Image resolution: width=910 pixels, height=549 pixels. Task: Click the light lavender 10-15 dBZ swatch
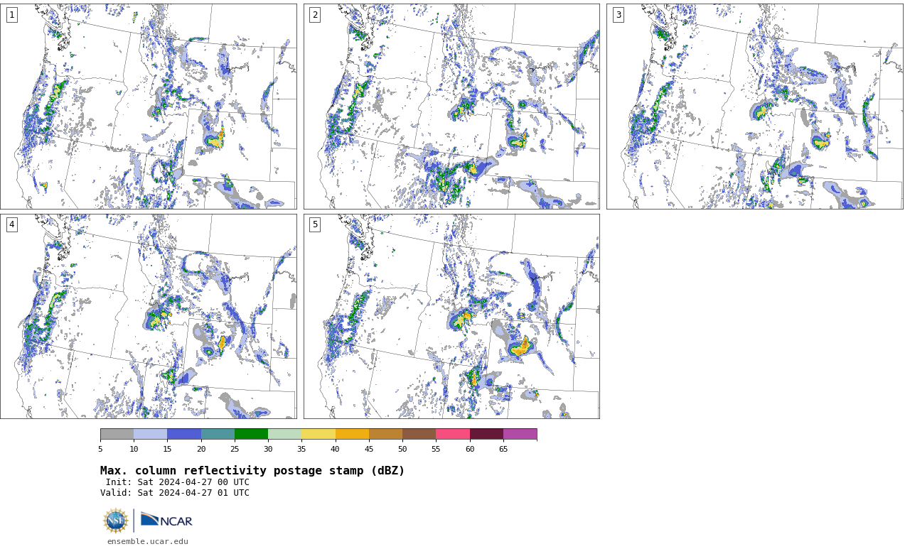(151, 434)
